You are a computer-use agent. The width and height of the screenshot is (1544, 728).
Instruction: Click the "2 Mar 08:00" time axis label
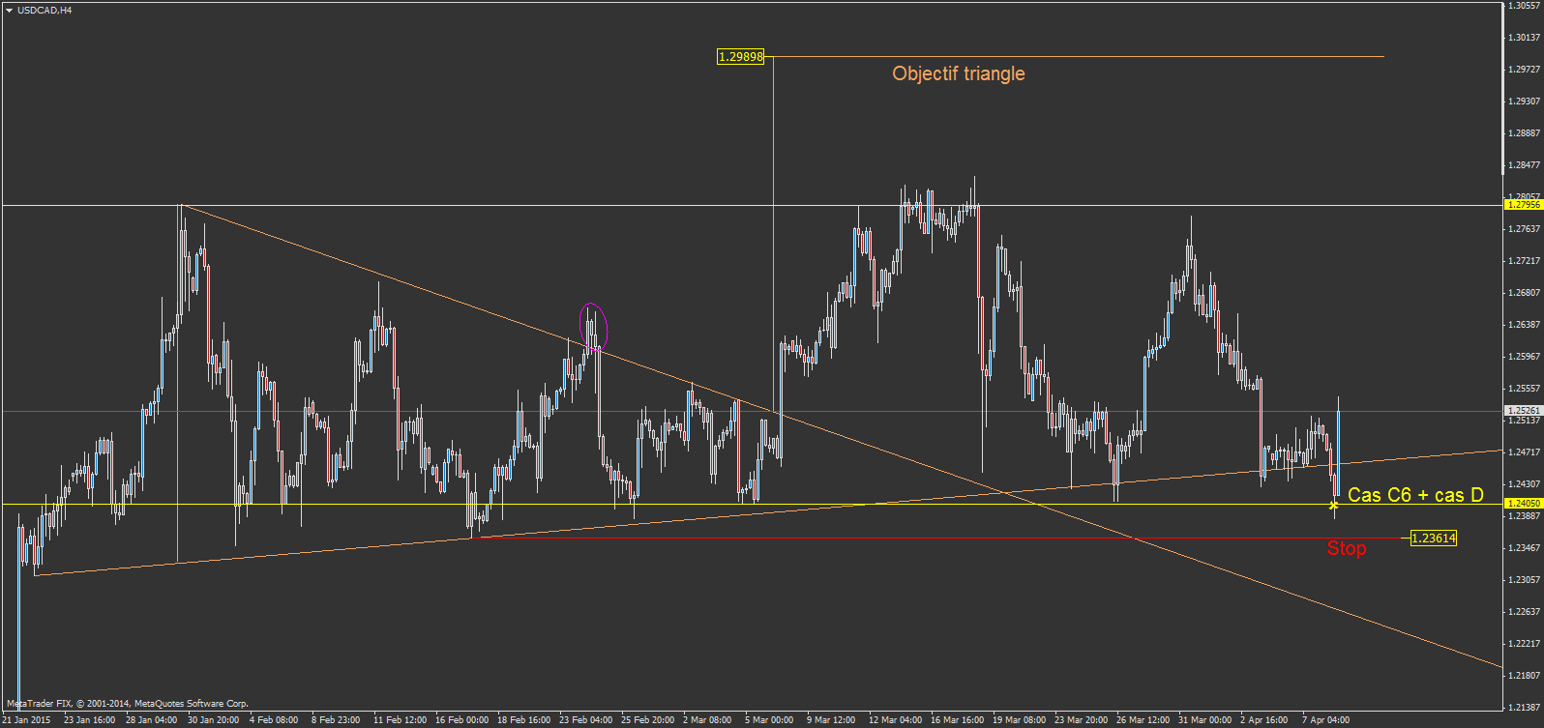[x=707, y=720]
